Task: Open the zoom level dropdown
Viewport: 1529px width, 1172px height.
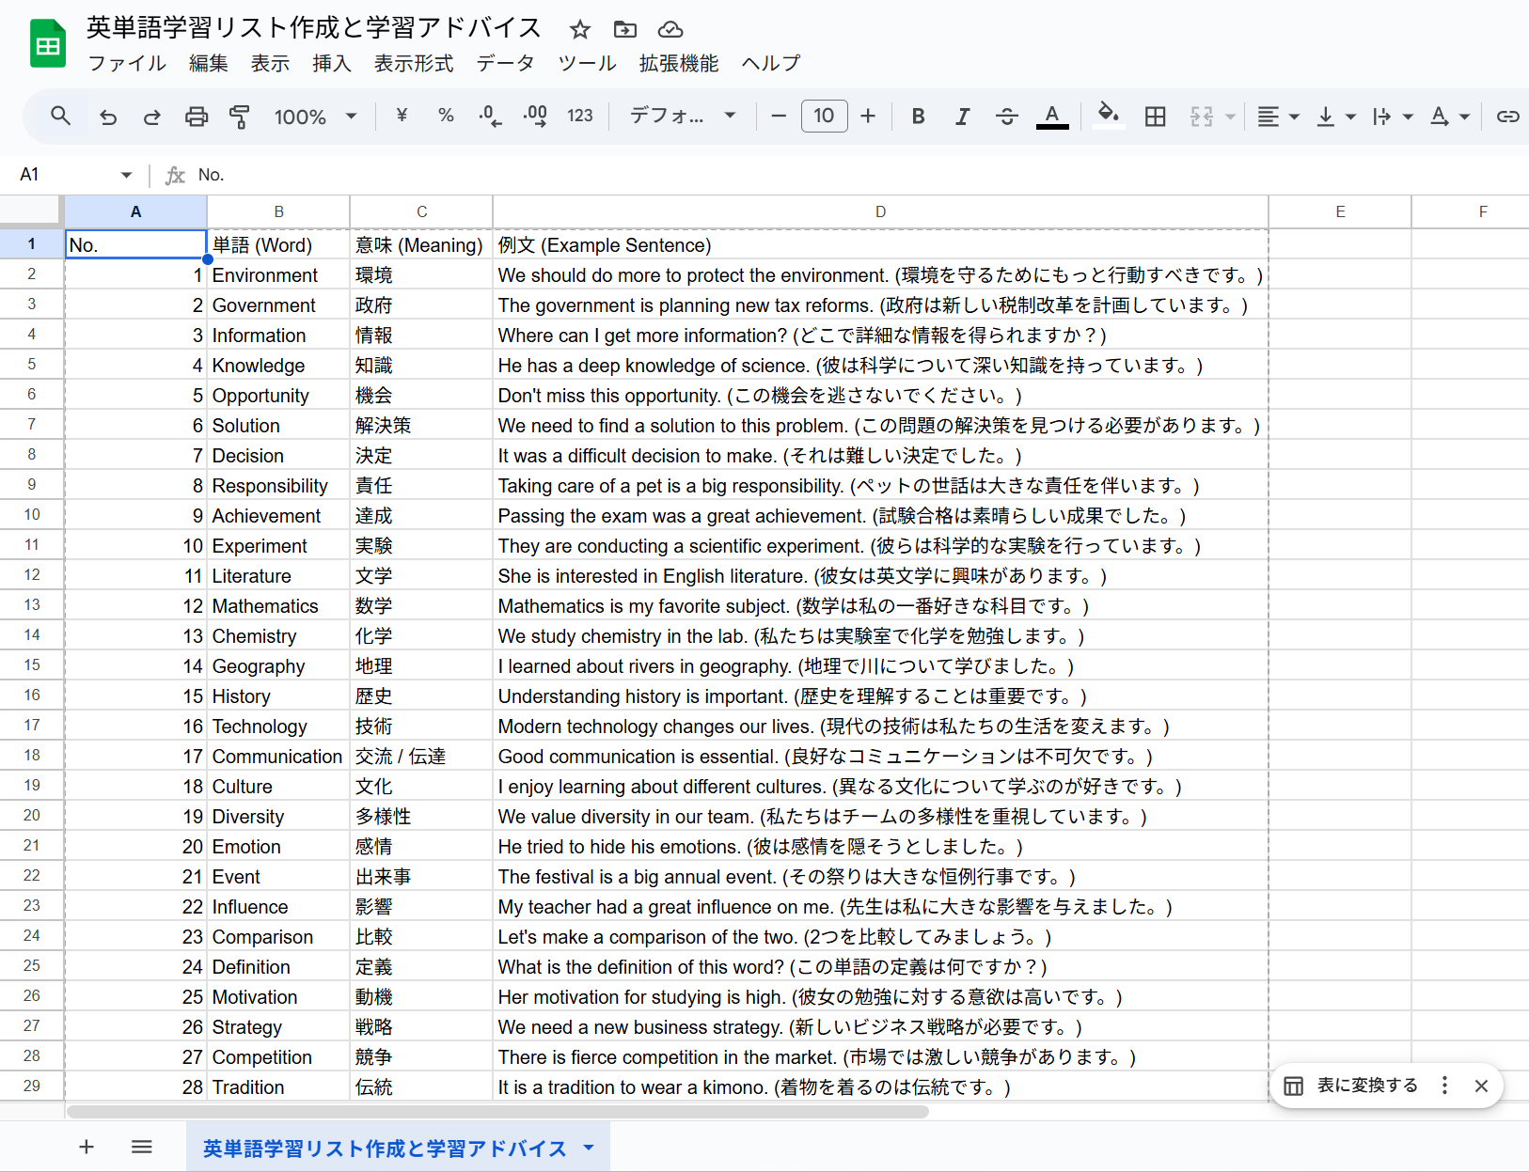Action: [x=315, y=117]
